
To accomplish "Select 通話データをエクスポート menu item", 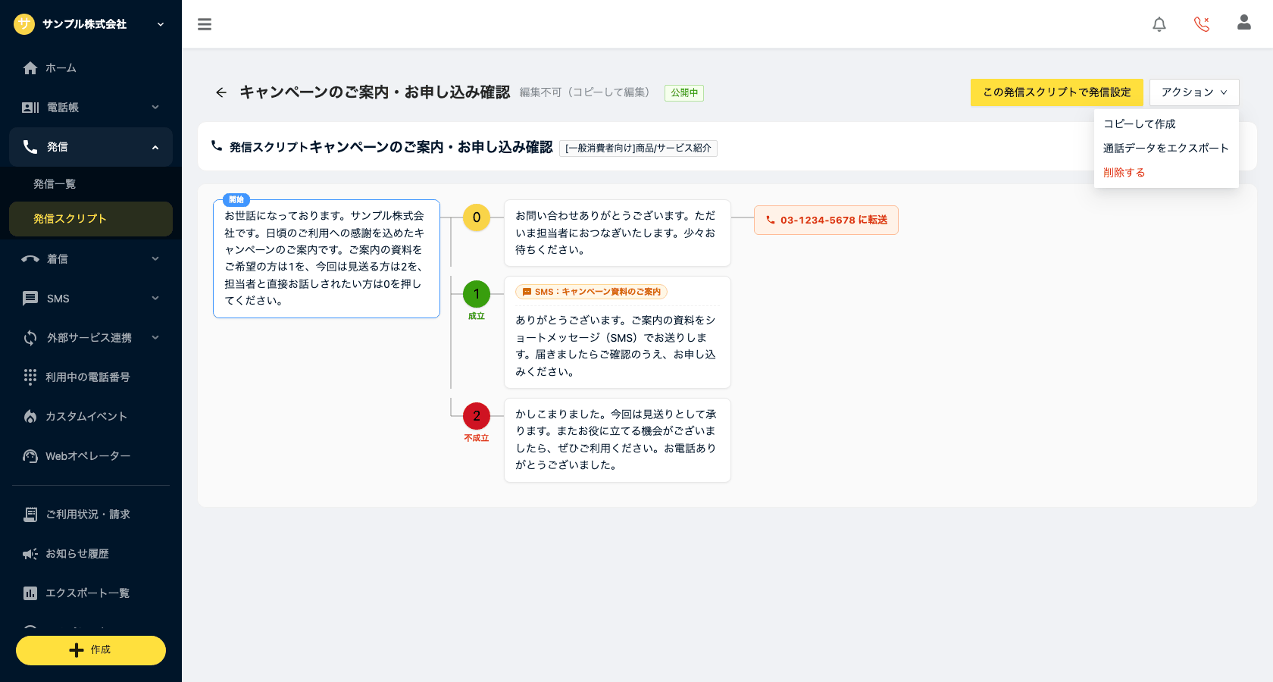I will pyautogui.click(x=1166, y=148).
